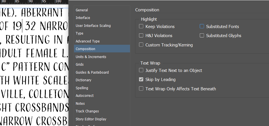Viewport: 269px width, 126px height.
Task: Check Custom Tracking/Kerning option
Action: point(141,45)
